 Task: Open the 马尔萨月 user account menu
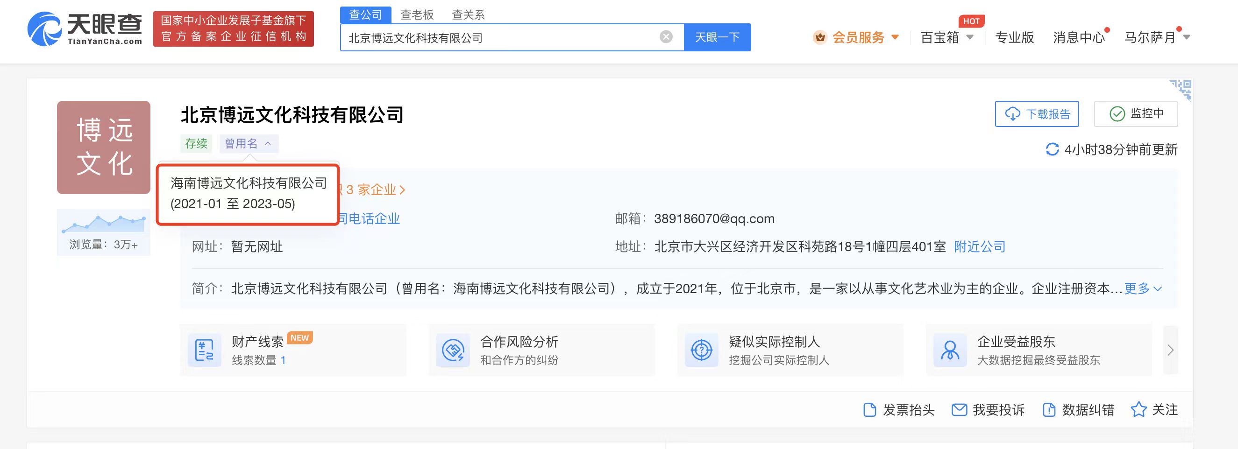coord(1157,37)
